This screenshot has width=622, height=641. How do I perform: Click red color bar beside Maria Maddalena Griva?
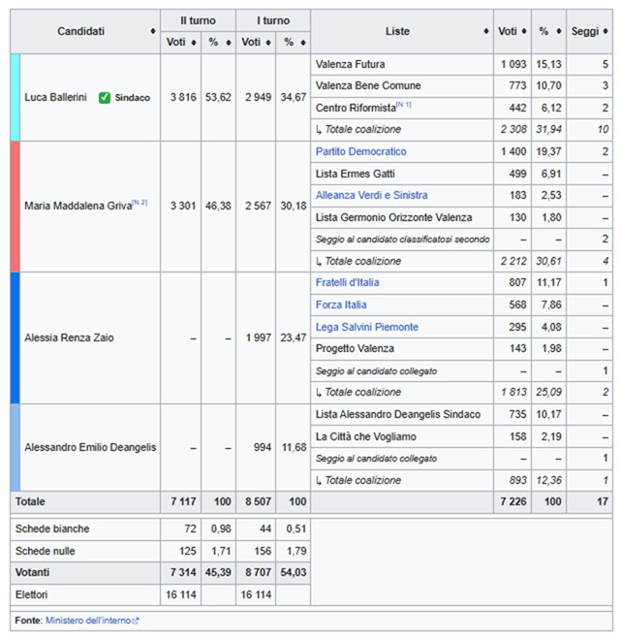pos(16,207)
